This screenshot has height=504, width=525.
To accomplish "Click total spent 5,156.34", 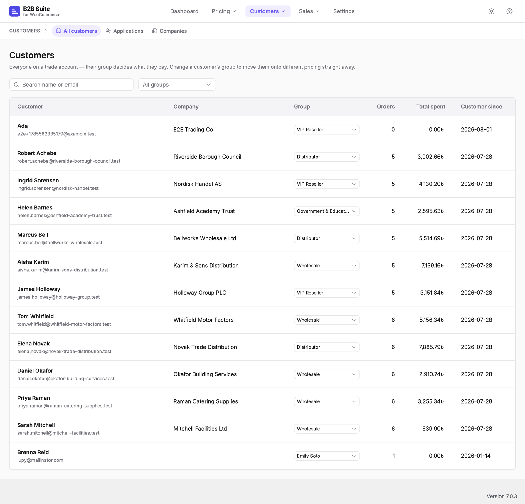I will (x=431, y=320).
